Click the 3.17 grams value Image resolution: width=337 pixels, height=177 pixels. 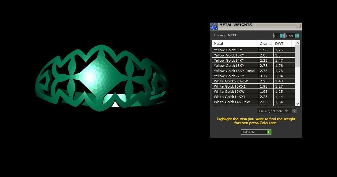263,76
